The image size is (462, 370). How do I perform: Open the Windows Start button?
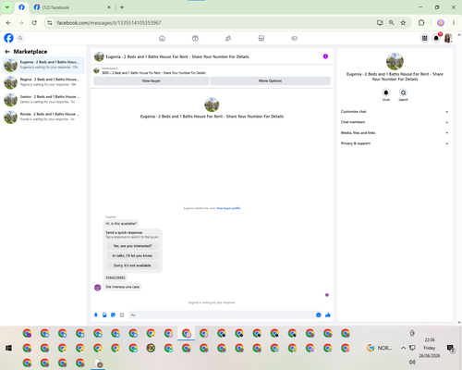(x=8, y=348)
